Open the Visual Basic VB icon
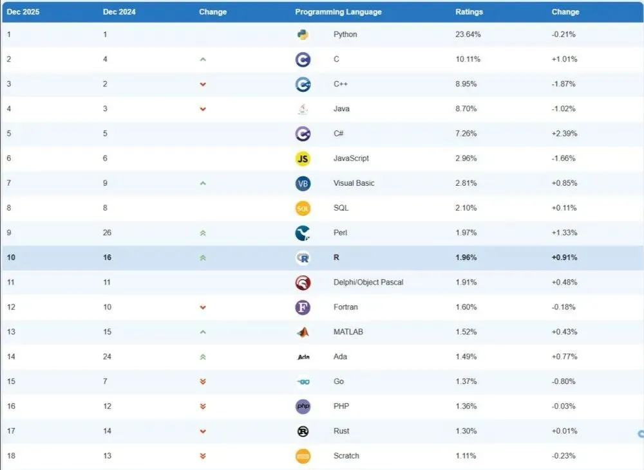 pyautogui.click(x=303, y=183)
